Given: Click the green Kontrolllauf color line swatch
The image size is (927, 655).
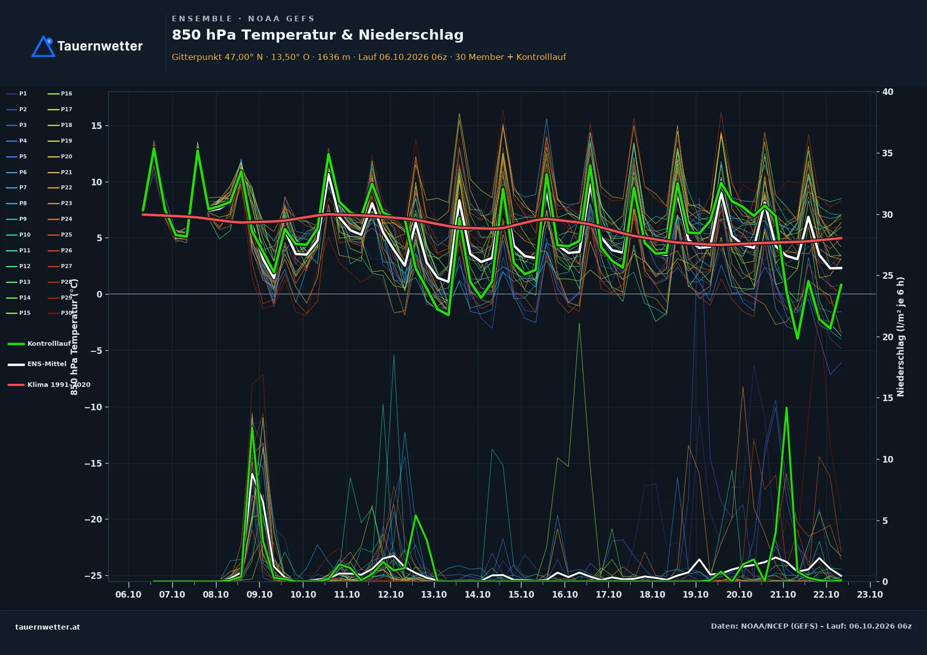Looking at the screenshot, I should 16,344.
